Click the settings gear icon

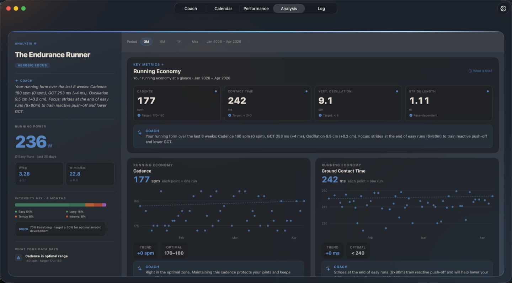[503, 8]
